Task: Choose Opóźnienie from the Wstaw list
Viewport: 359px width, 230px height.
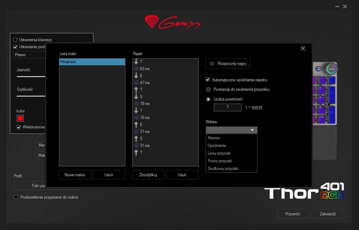Action: [217, 145]
